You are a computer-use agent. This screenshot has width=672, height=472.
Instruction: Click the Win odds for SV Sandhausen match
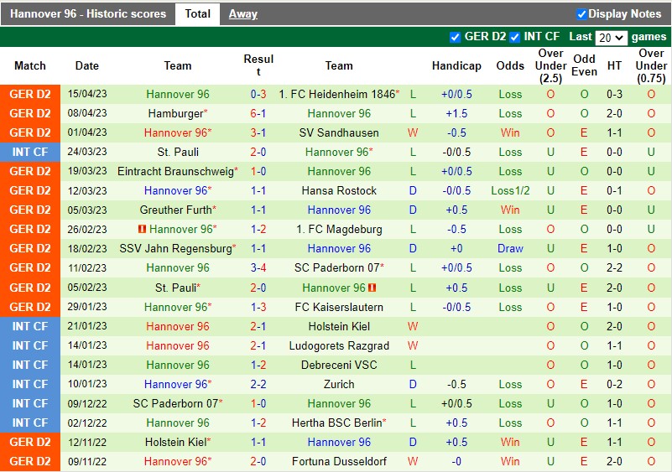coord(510,132)
